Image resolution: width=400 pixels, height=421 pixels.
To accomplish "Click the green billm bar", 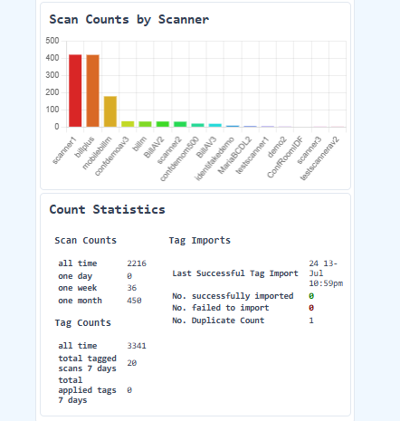I will (x=145, y=124).
